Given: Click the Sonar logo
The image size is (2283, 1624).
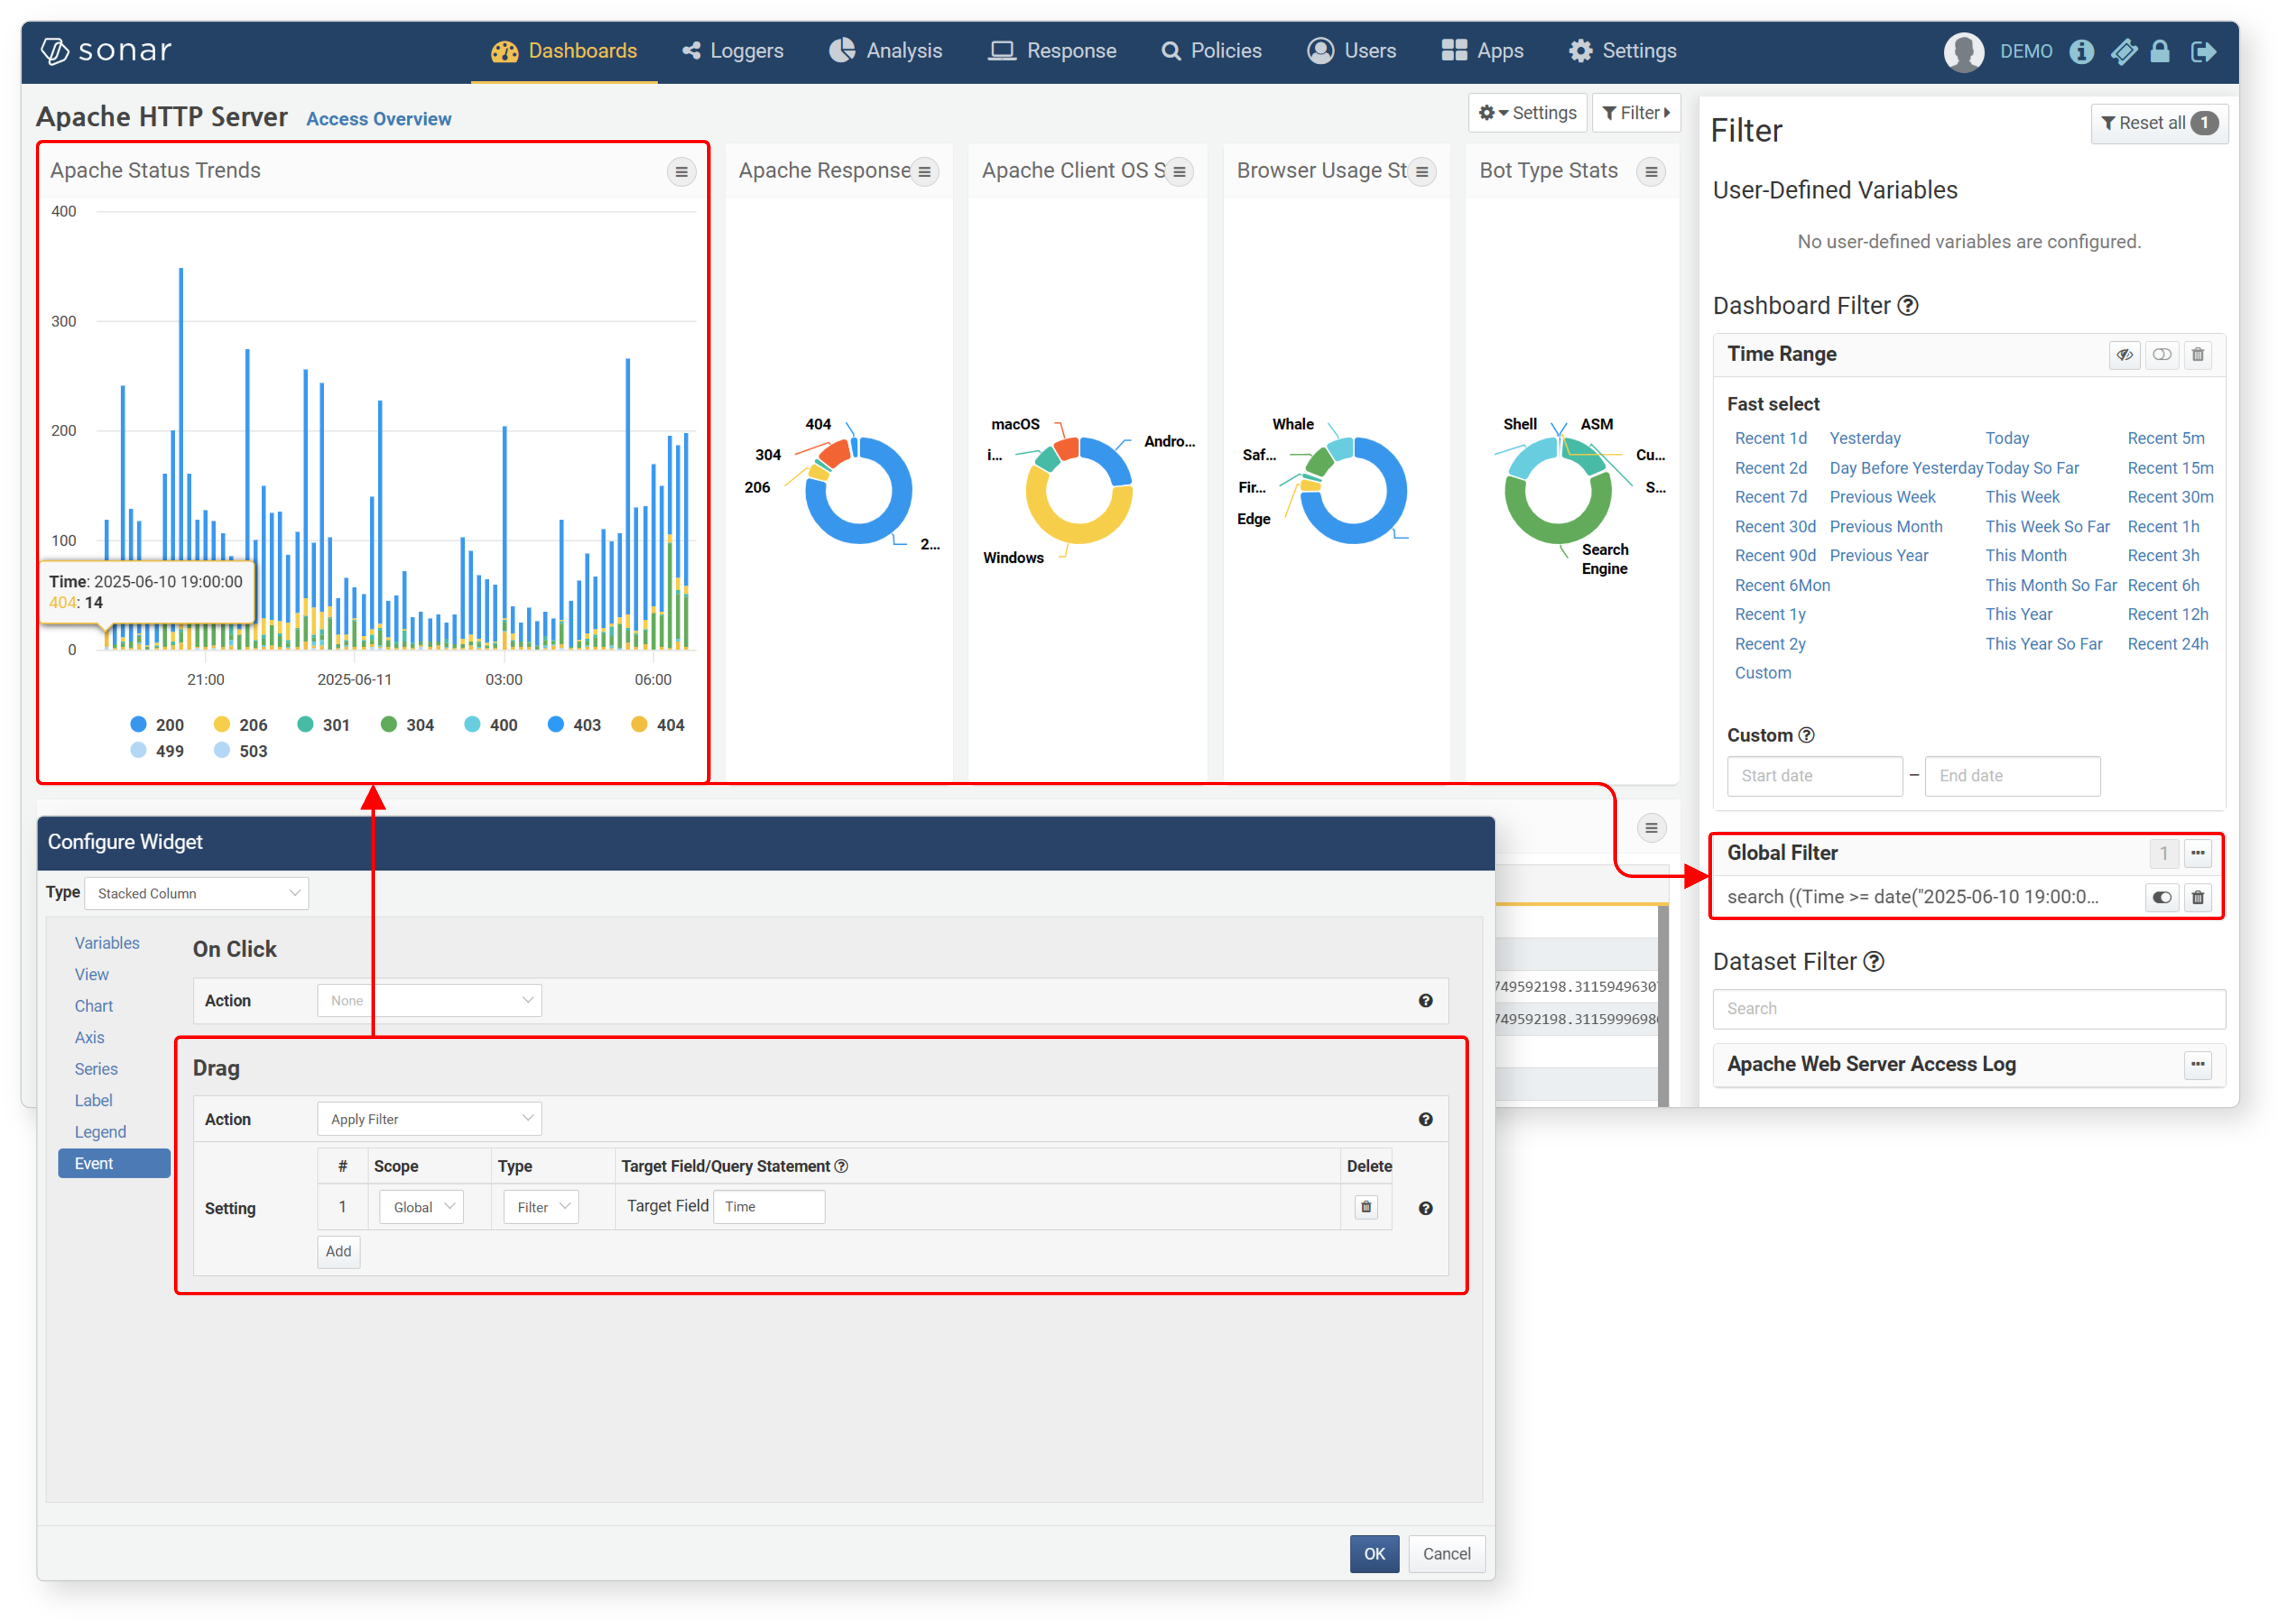Looking at the screenshot, I should (x=106, y=51).
